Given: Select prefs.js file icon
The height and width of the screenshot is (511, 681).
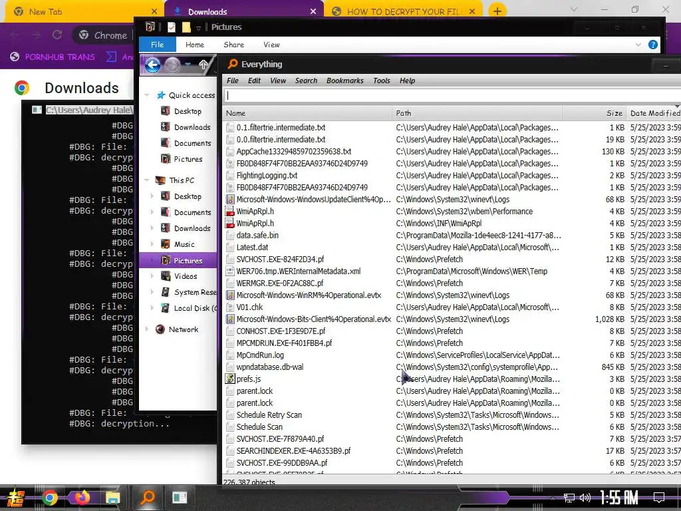Looking at the screenshot, I should (229, 379).
